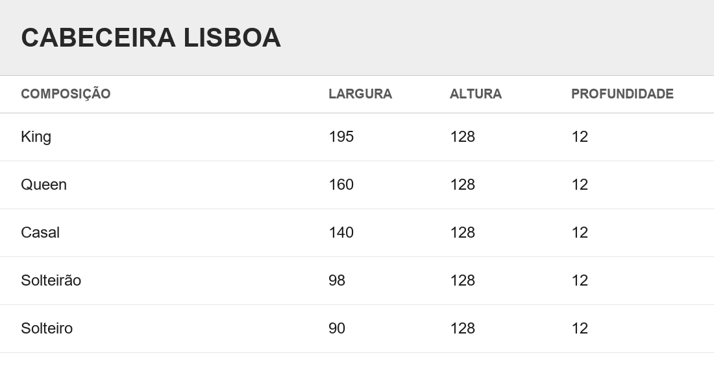Click Queen width value 160
The image size is (714, 373).
coord(341,185)
